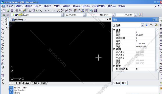This screenshot has height=94, width=162.
Task: Open the 文件(F) menu
Action: [x=10, y=6]
